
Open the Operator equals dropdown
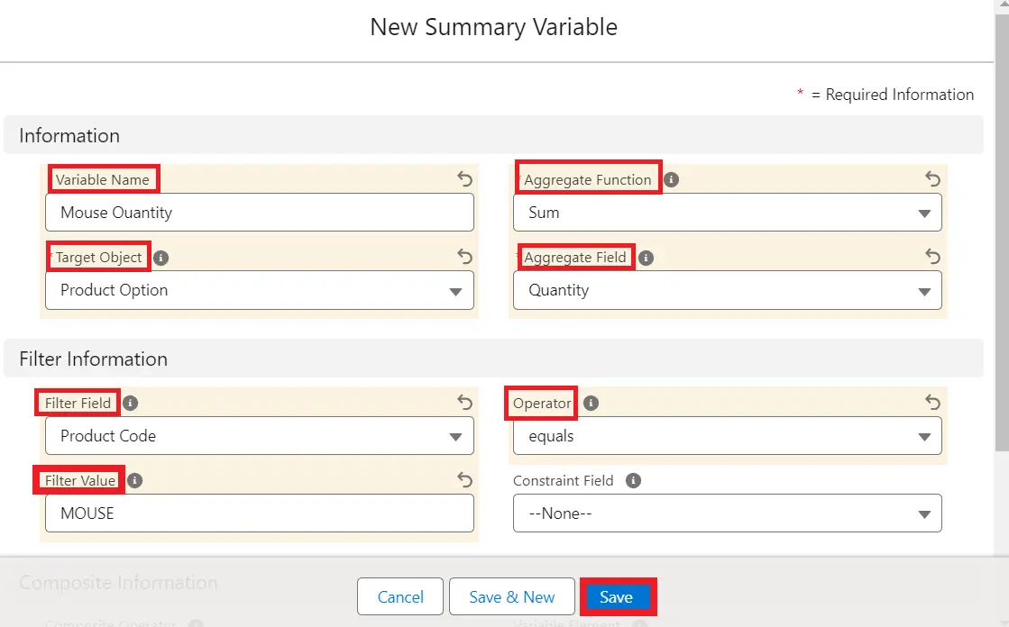click(x=728, y=436)
